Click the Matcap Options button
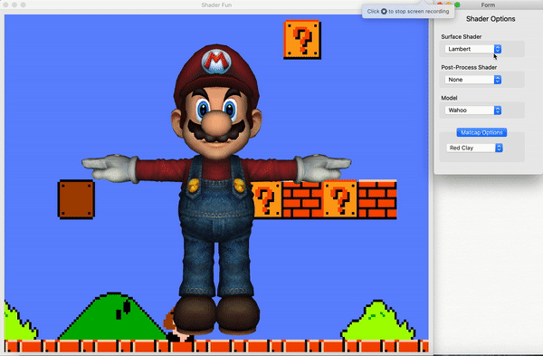 point(481,132)
